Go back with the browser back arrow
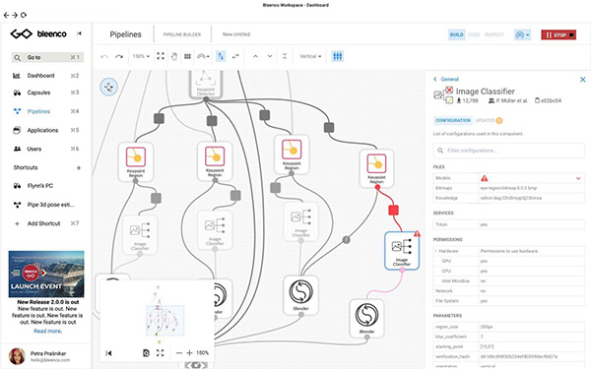Image resolution: width=591 pixels, height=369 pixels. click(x=6, y=15)
